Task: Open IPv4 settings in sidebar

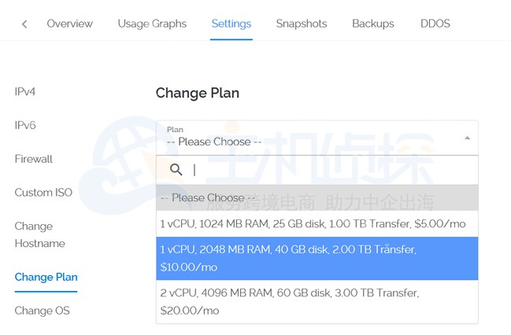Action: (25, 92)
